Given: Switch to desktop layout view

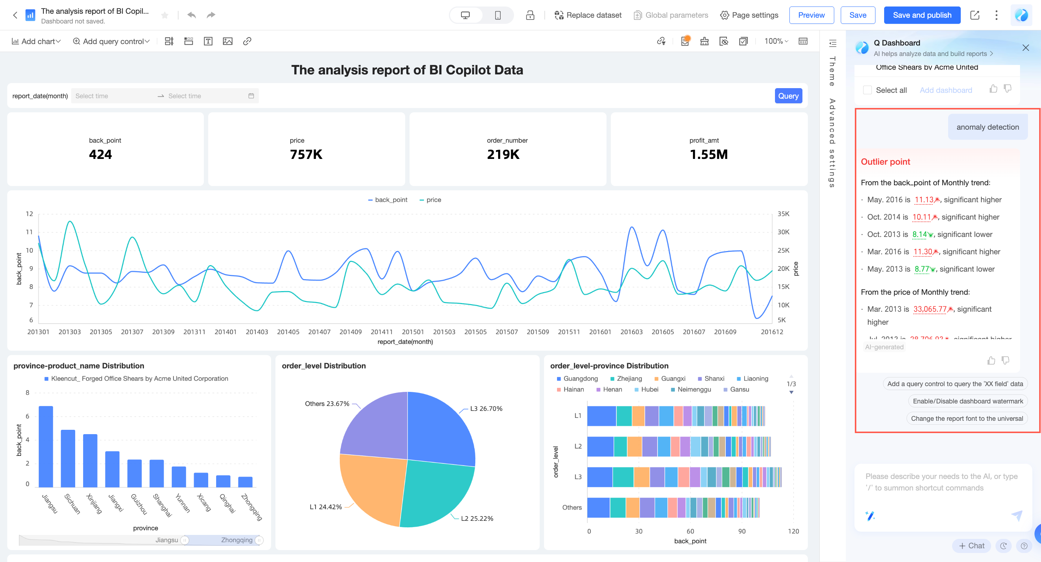Looking at the screenshot, I should pos(465,15).
